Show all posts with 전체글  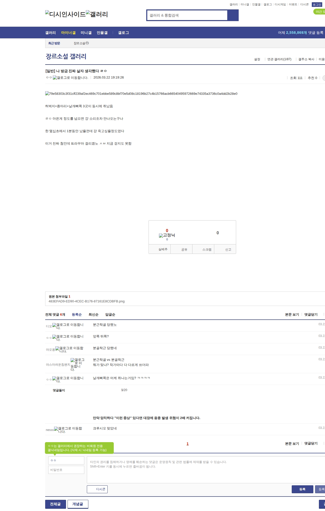pyautogui.click(x=56, y=504)
